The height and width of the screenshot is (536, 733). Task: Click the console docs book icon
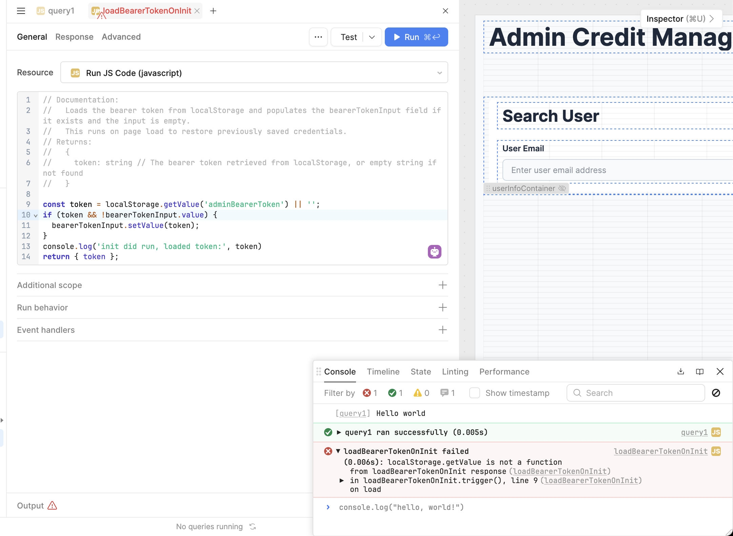[x=699, y=371]
